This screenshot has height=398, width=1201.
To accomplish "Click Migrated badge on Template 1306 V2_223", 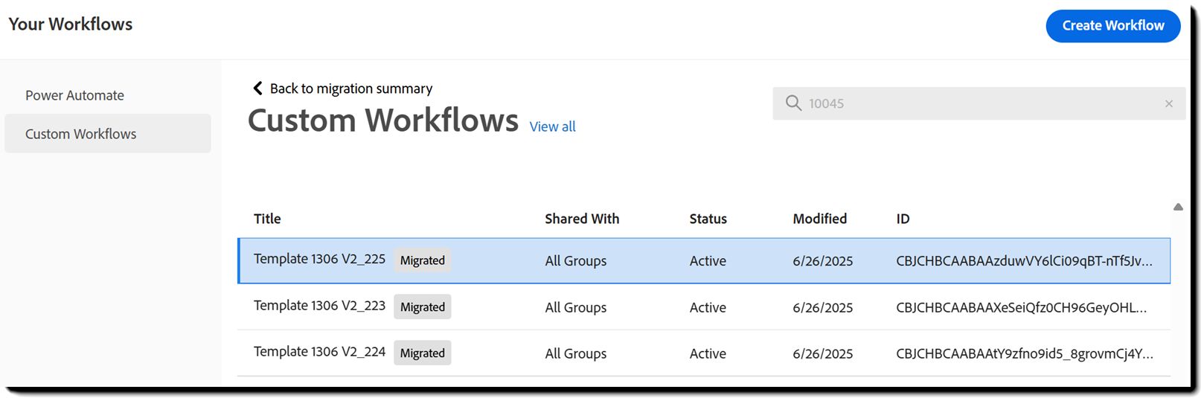I will point(422,306).
